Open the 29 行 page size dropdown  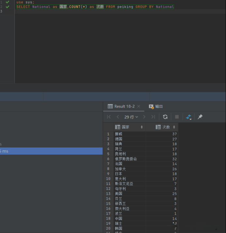click(x=131, y=117)
